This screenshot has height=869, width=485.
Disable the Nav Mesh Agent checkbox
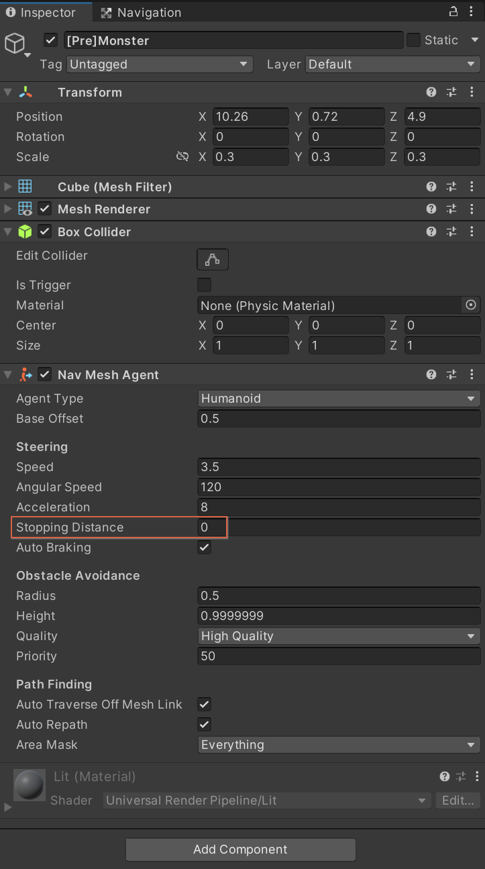(x=45, y=375)
